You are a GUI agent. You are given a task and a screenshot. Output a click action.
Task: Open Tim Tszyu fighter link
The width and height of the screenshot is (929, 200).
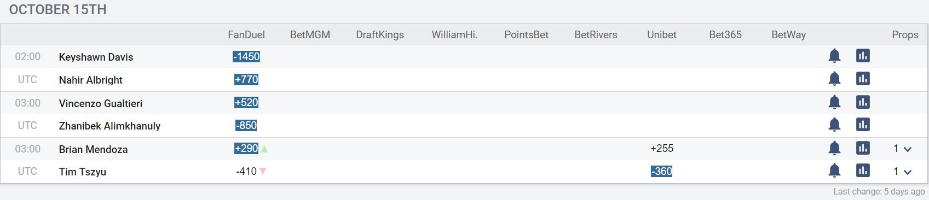click(83, 172)
